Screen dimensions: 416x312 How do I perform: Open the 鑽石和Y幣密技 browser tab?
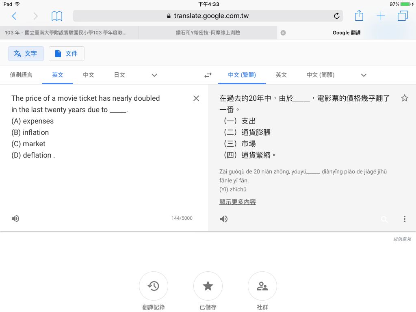point(208,32)
